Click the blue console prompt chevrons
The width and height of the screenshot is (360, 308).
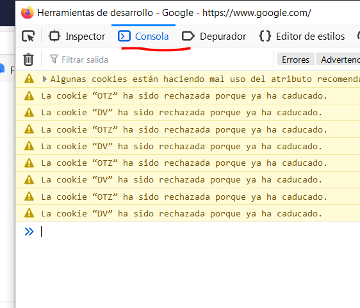pyautogui.click(x=29, y=231)
